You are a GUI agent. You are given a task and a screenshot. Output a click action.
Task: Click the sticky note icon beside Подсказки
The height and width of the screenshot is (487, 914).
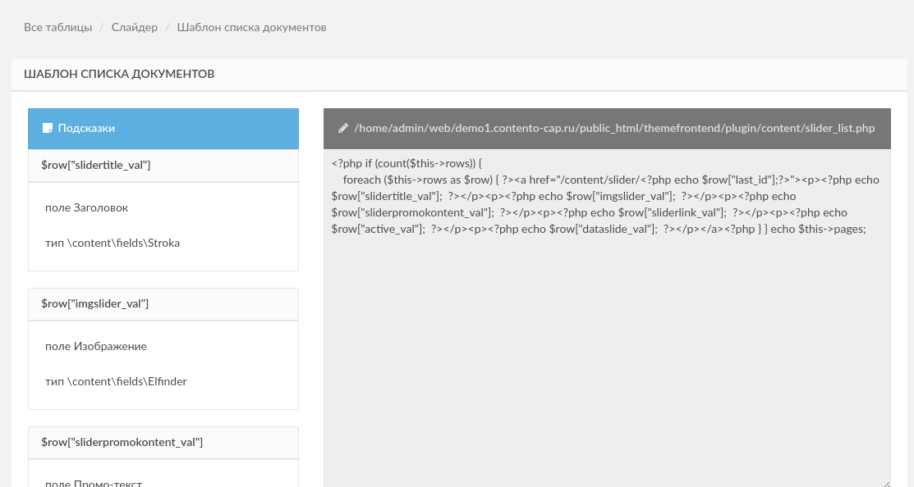point(48,128)
